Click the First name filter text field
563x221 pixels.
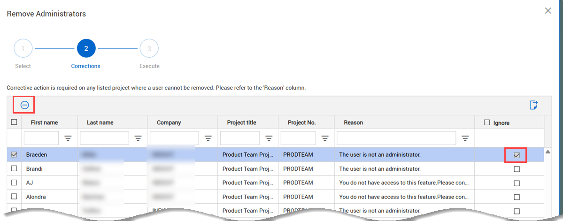click(41, 138)
